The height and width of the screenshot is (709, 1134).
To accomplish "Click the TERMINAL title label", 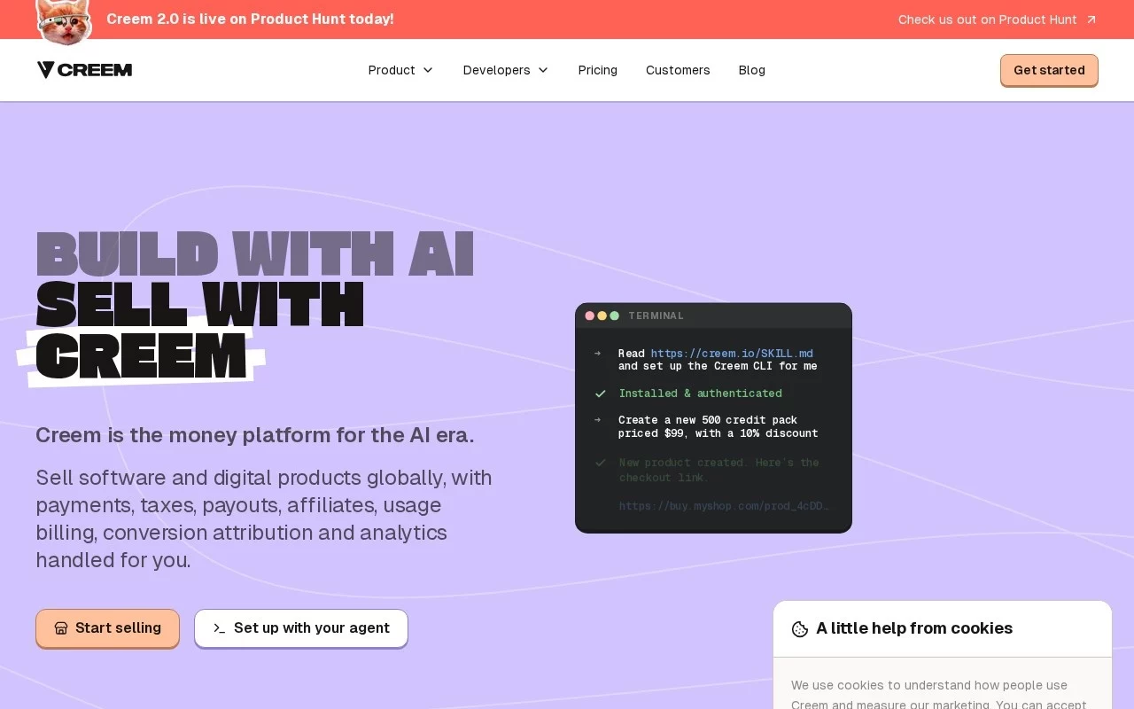I will coord(656,316).
